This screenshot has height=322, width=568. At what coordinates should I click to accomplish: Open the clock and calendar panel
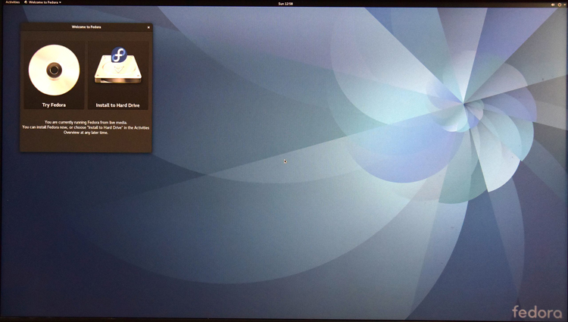(x=286, y=4)
